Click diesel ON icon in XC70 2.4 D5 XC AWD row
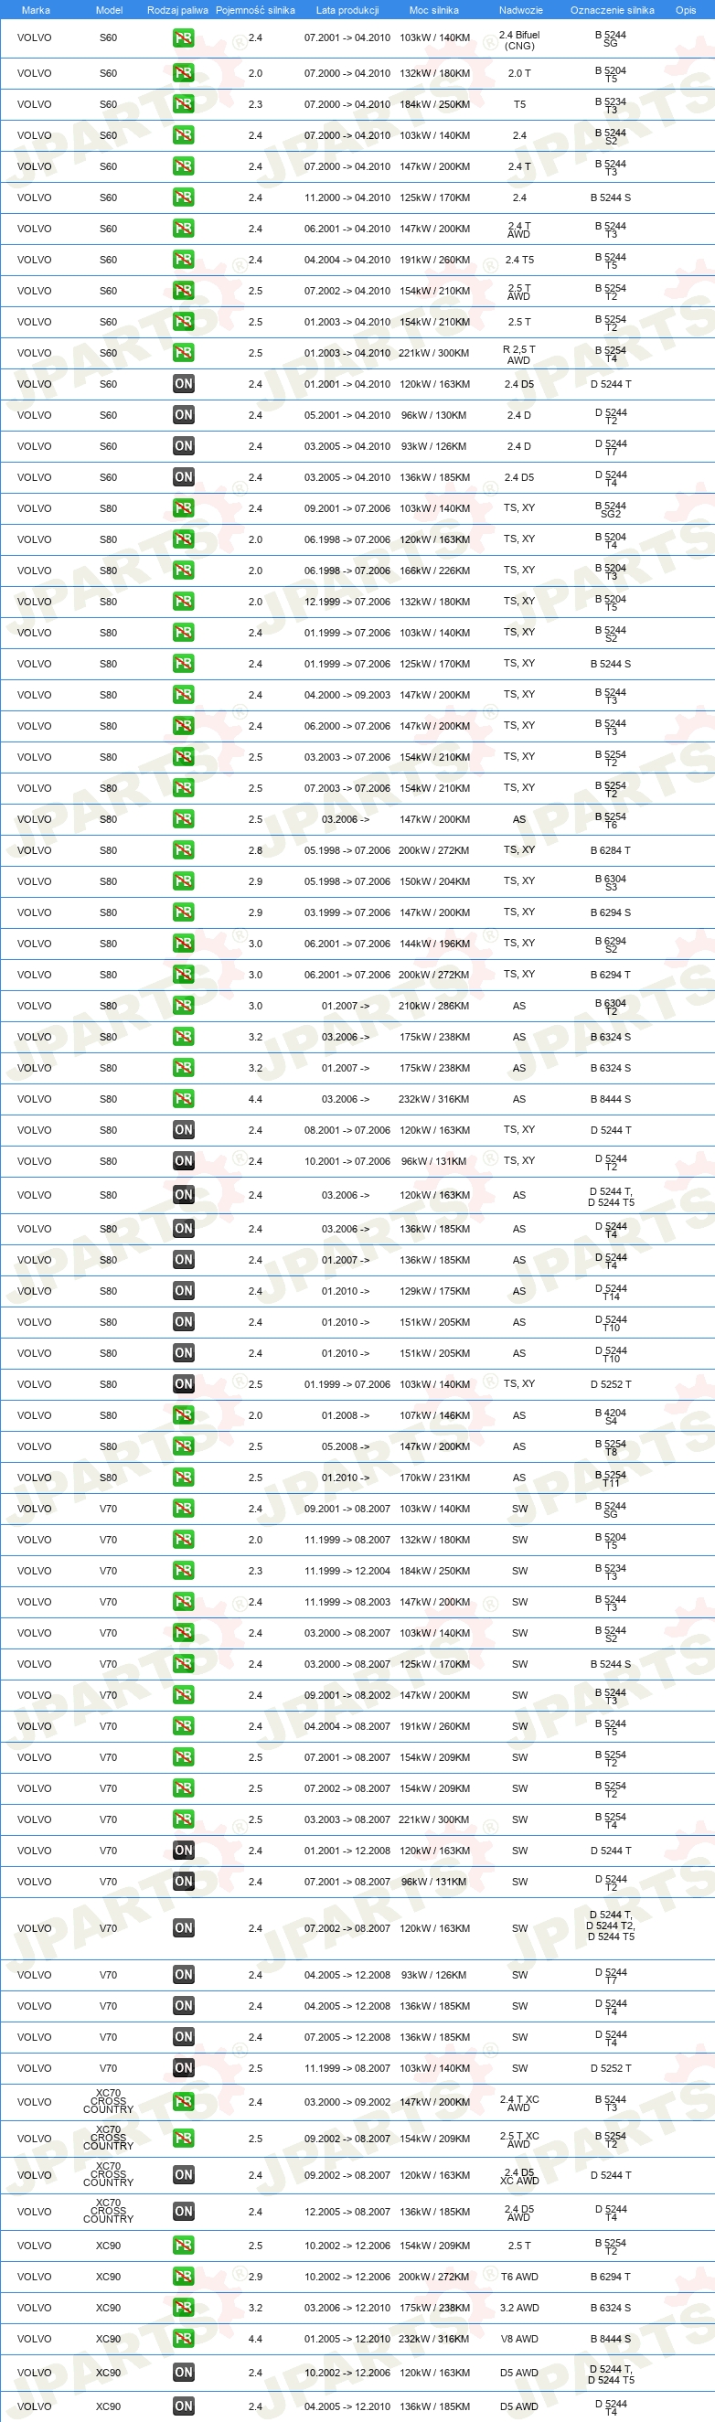 click(x=184, y=2175)
